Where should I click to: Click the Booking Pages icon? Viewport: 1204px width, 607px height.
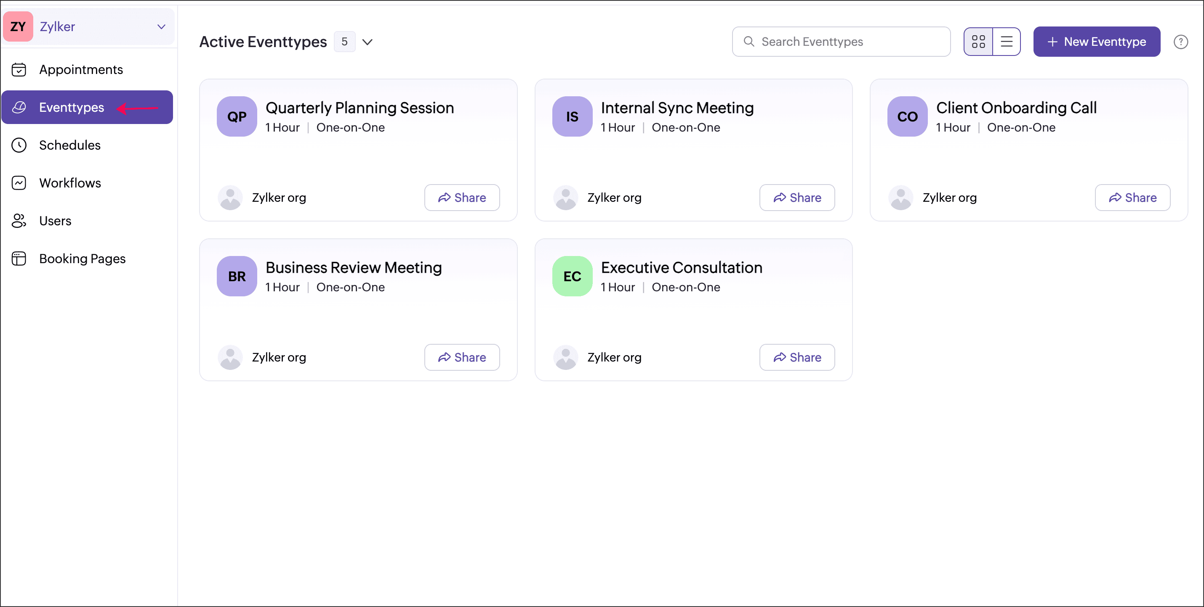click(19, 259)
